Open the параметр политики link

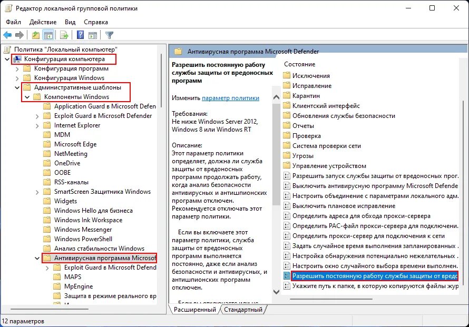(230, 98)
